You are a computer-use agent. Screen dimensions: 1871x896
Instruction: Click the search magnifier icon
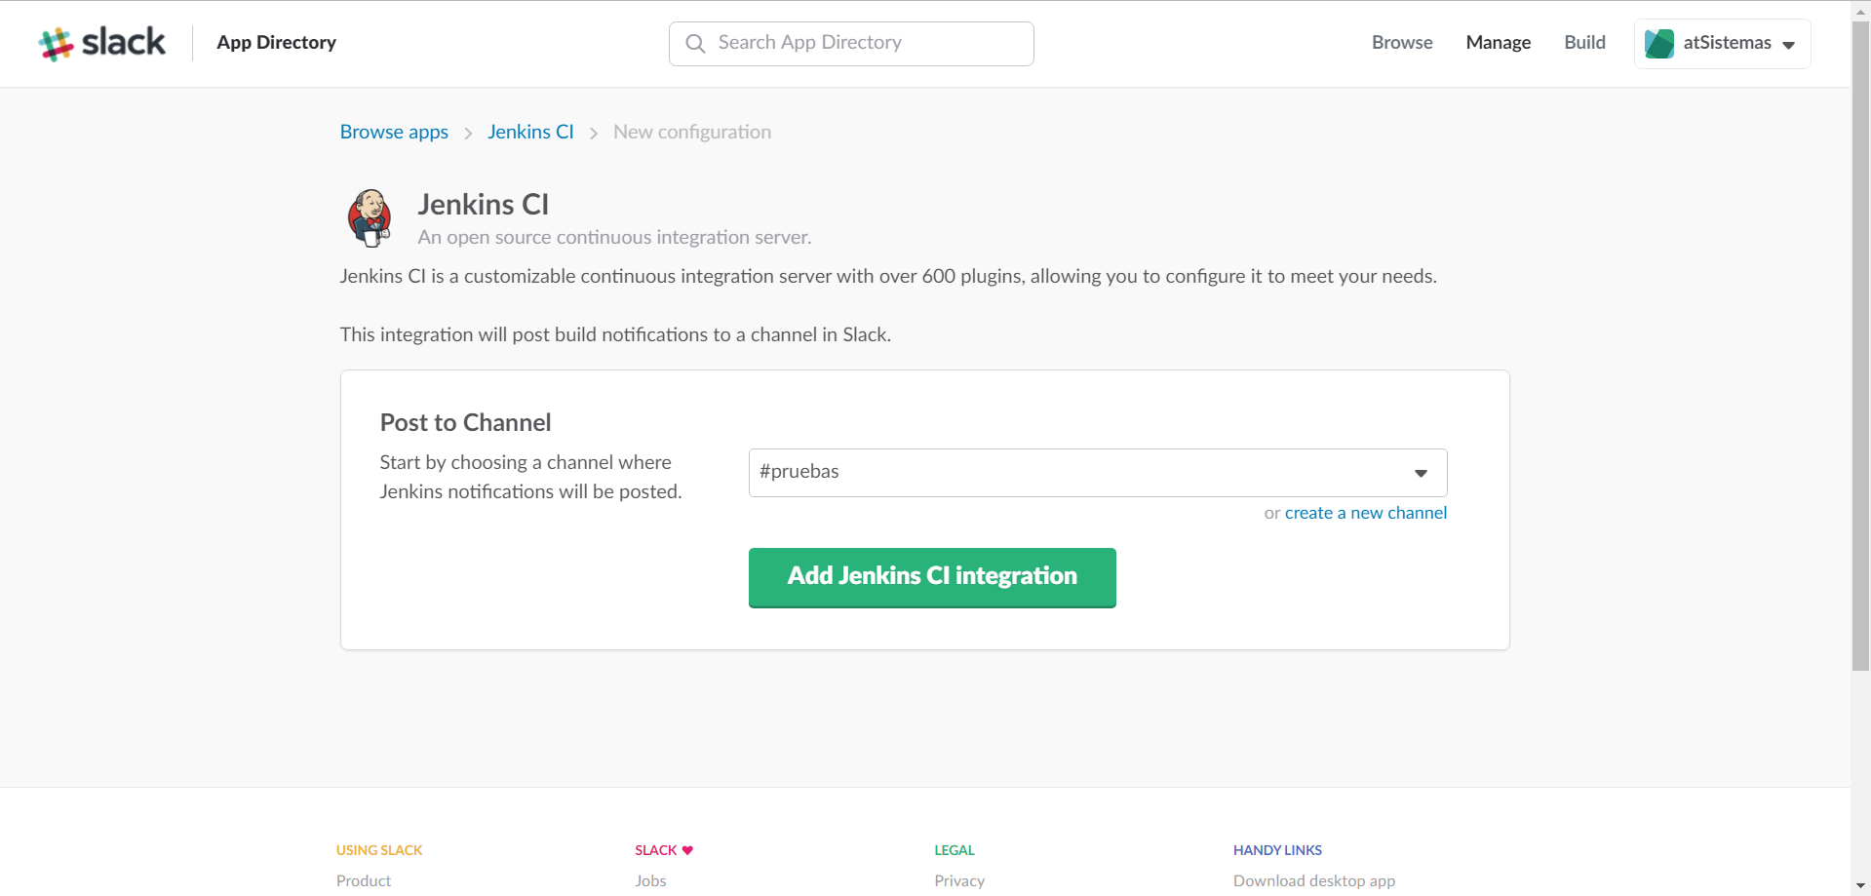[695, 44]
